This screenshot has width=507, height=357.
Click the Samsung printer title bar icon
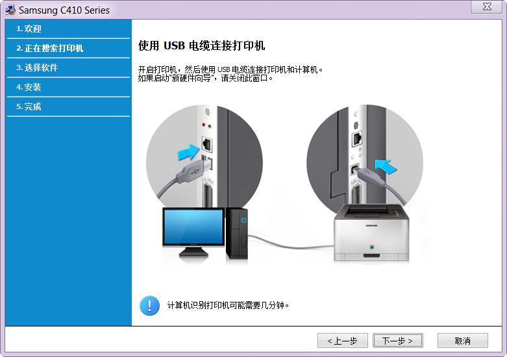point(10,10)
